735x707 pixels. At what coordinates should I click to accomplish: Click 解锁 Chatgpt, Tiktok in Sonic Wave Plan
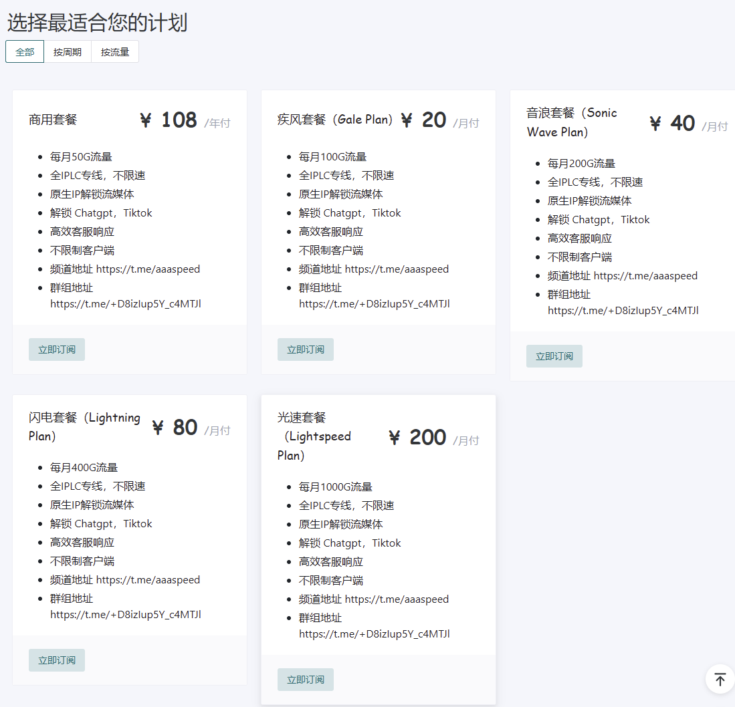pos(599,220)
